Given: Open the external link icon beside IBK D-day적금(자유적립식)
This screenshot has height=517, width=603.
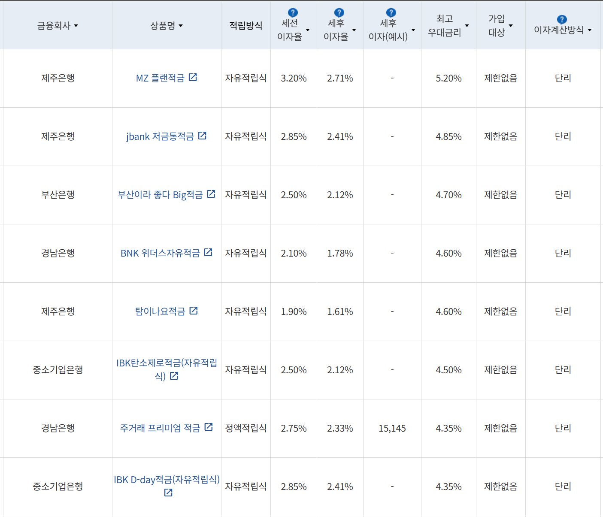Looking at the screenshot, I should coord(167,492).
